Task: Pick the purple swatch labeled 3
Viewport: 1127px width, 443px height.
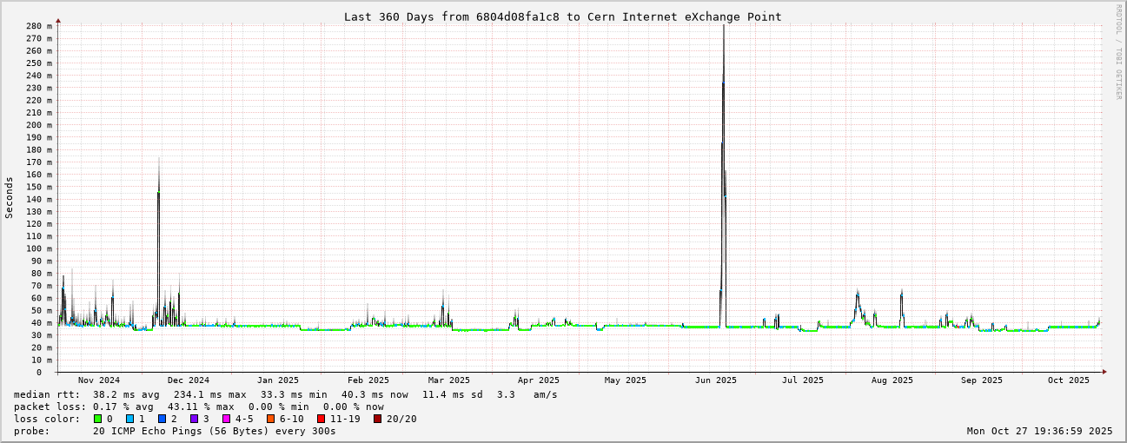Action: pyautogui.click(x=194, y=419)
